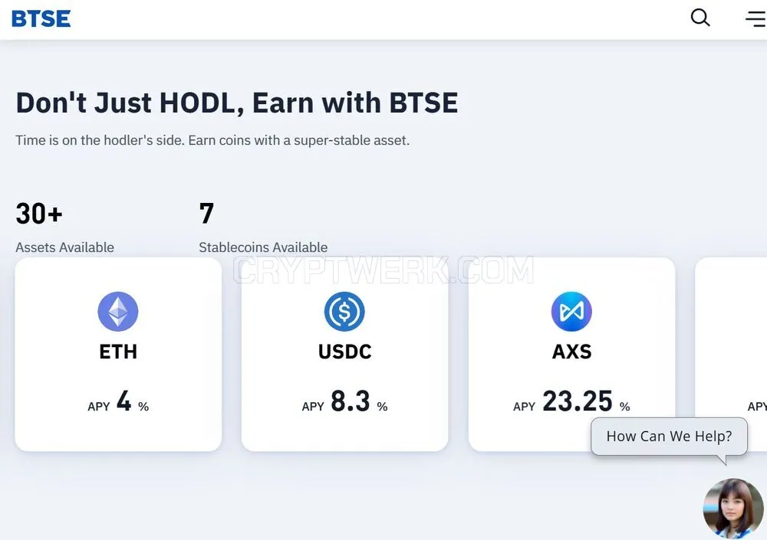Viewport: 767px width, 540px height.
Task: Click the AXS coin icon
Action: point(571,311)
